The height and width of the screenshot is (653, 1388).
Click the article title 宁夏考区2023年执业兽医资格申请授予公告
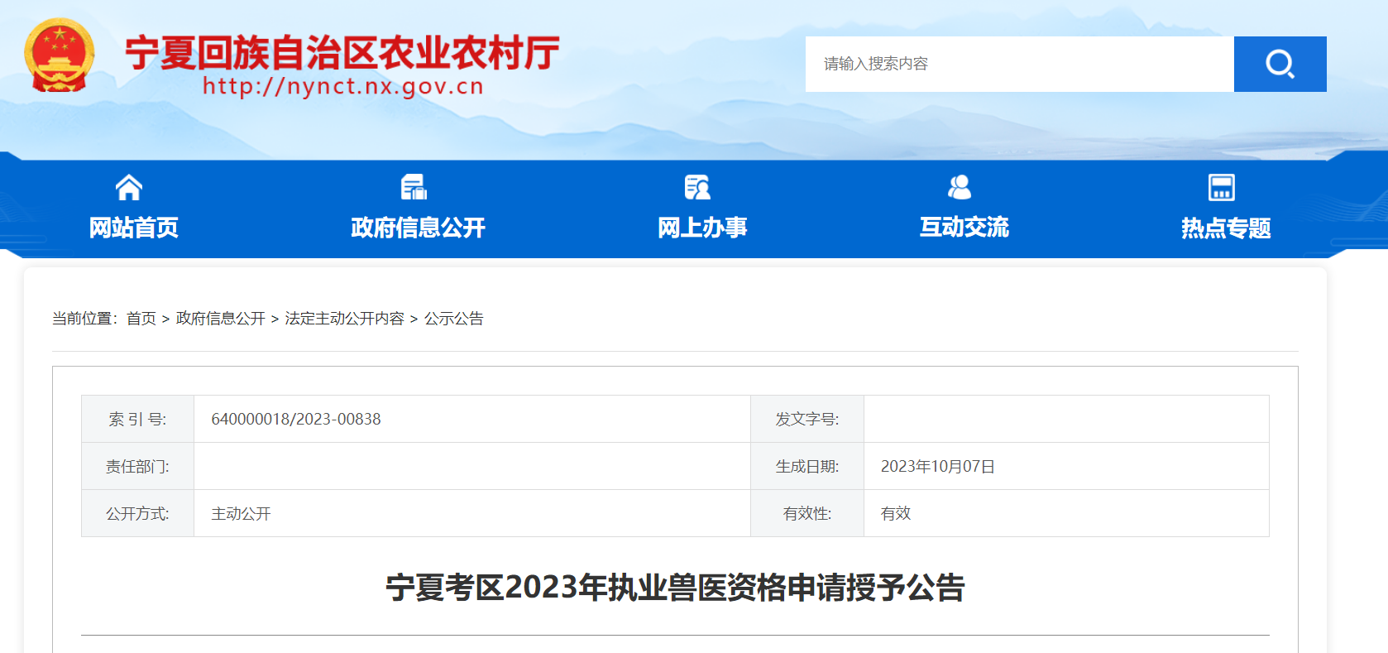(x=675, y=588)
